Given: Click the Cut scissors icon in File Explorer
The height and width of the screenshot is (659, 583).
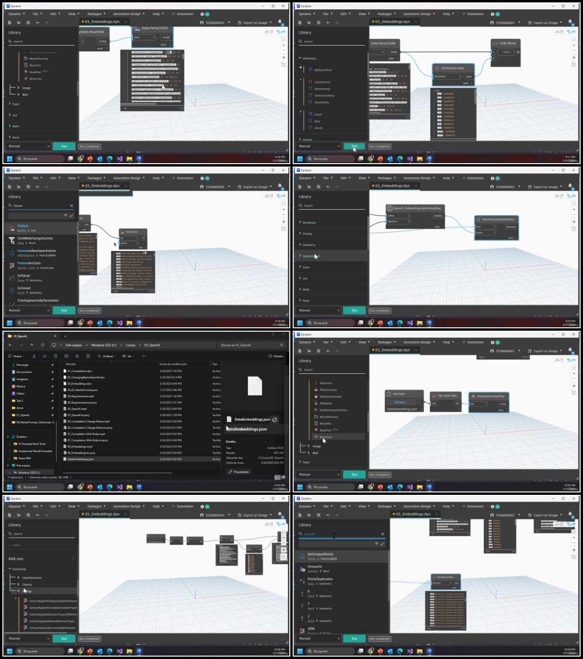Looking at the screenshot, I should point(34,356).
